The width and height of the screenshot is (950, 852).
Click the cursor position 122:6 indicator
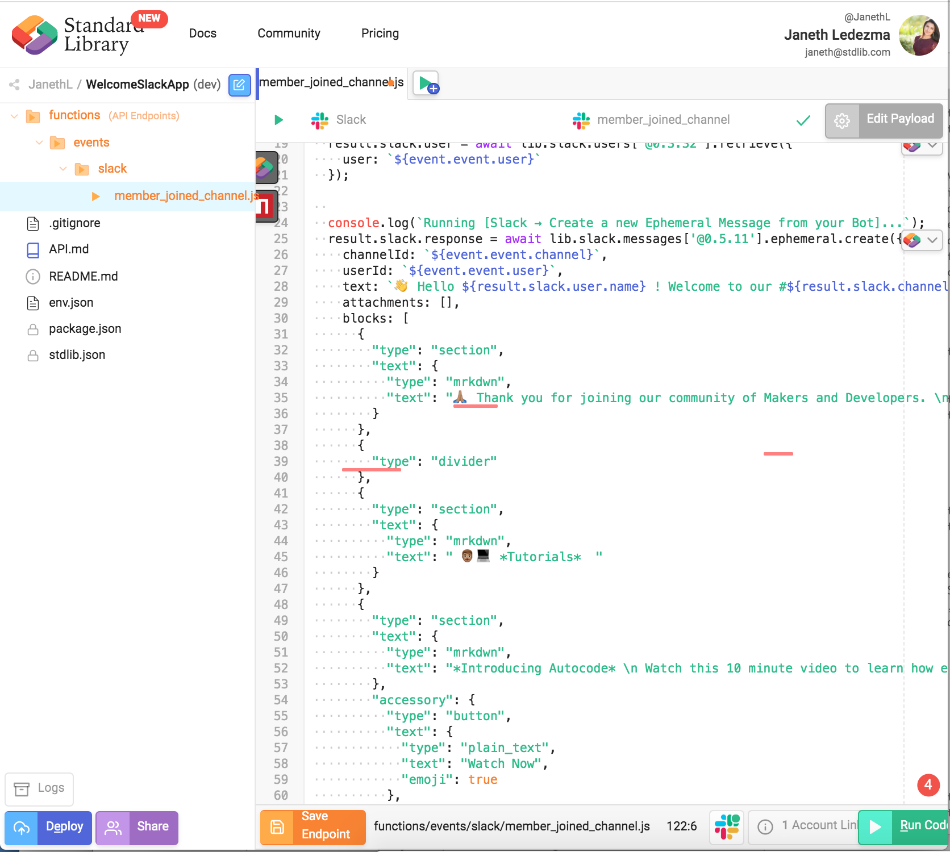pyautogui.click(x=682, y=826)
